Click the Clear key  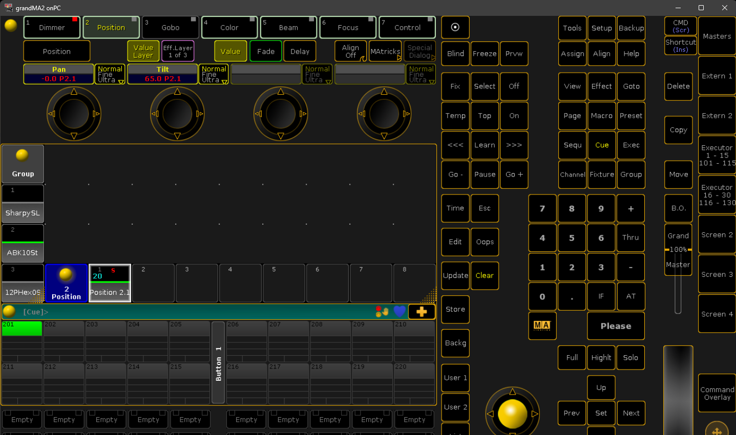tap(485, 275)
